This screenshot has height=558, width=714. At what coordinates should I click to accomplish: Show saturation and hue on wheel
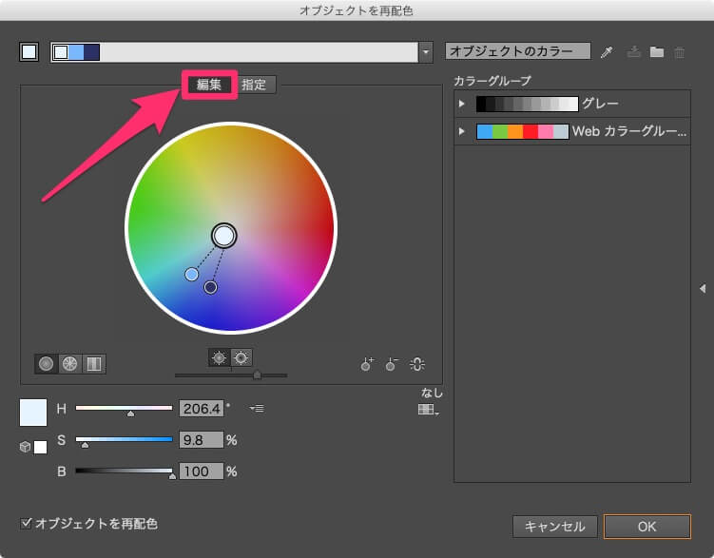pyautogui.click(x=219, y=357)
